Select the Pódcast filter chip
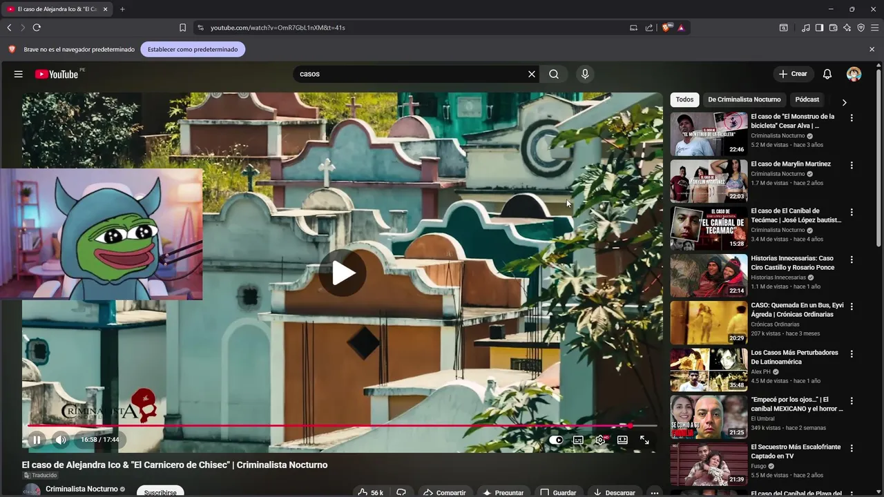 pos(807,99)
